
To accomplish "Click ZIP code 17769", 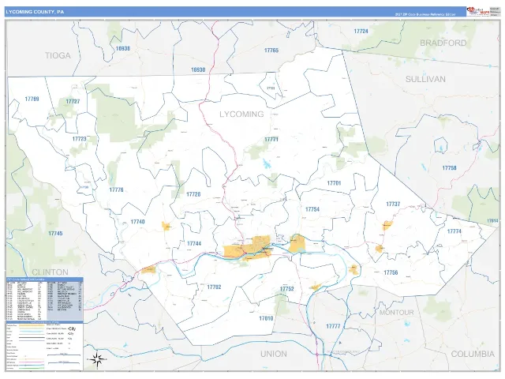I will (32, 99).
